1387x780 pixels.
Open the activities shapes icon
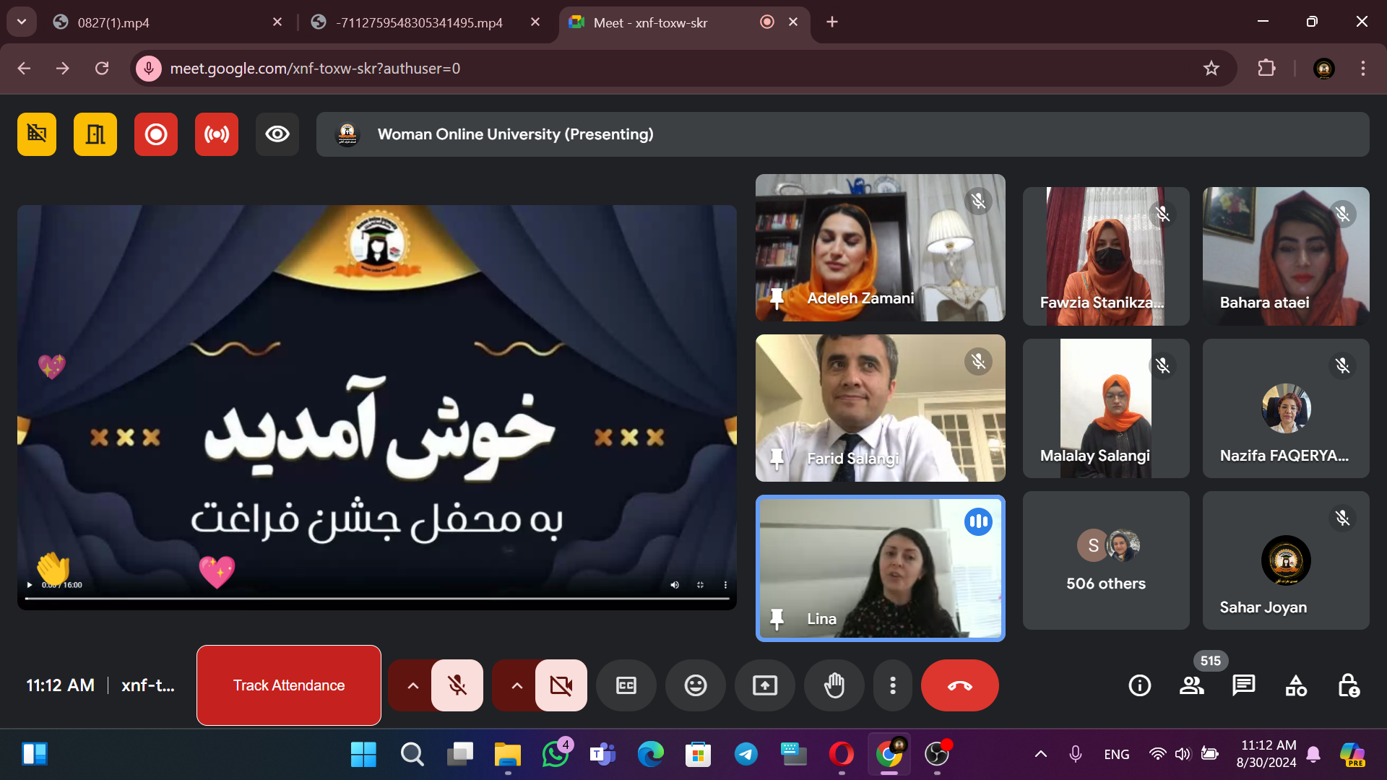(x=1295, y=685)
